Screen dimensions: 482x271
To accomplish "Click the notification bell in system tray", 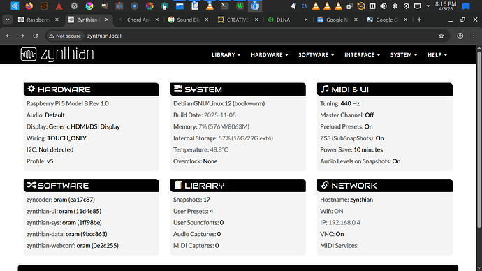I will pos(293,6).
